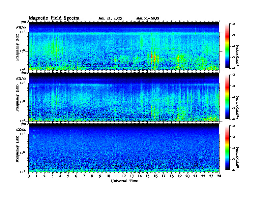The image size is (261, 202).
Task: Select the "dD/dt" panel label
Action: 21,79
